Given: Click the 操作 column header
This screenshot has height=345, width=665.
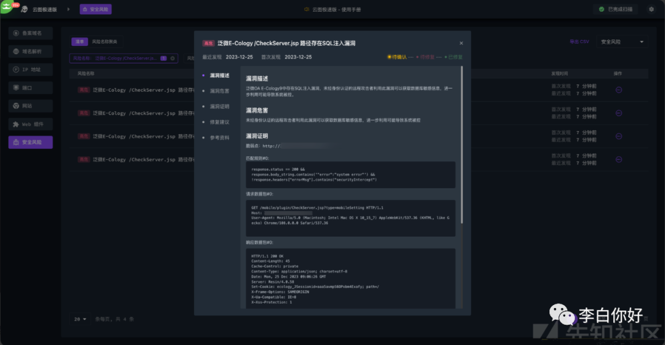Looking at the screenshot, I should coord(618,73).
